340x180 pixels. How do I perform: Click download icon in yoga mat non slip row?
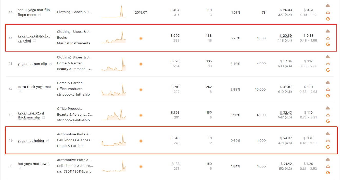pos(328,63)
